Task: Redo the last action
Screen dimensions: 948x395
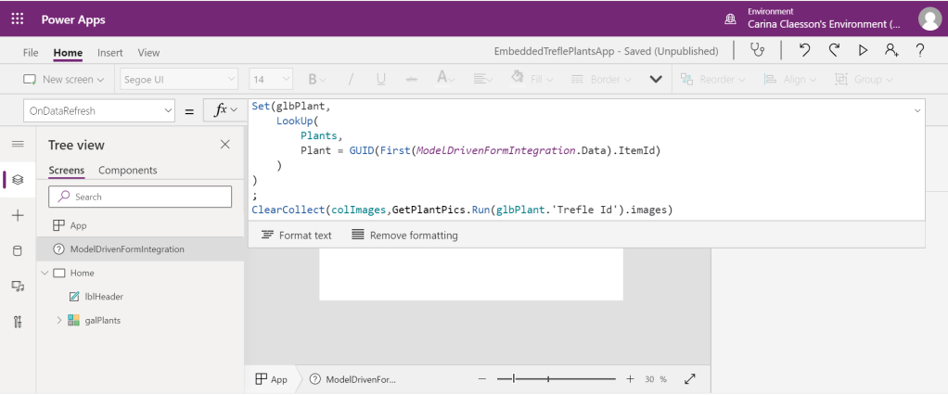Action: point(833,51)
